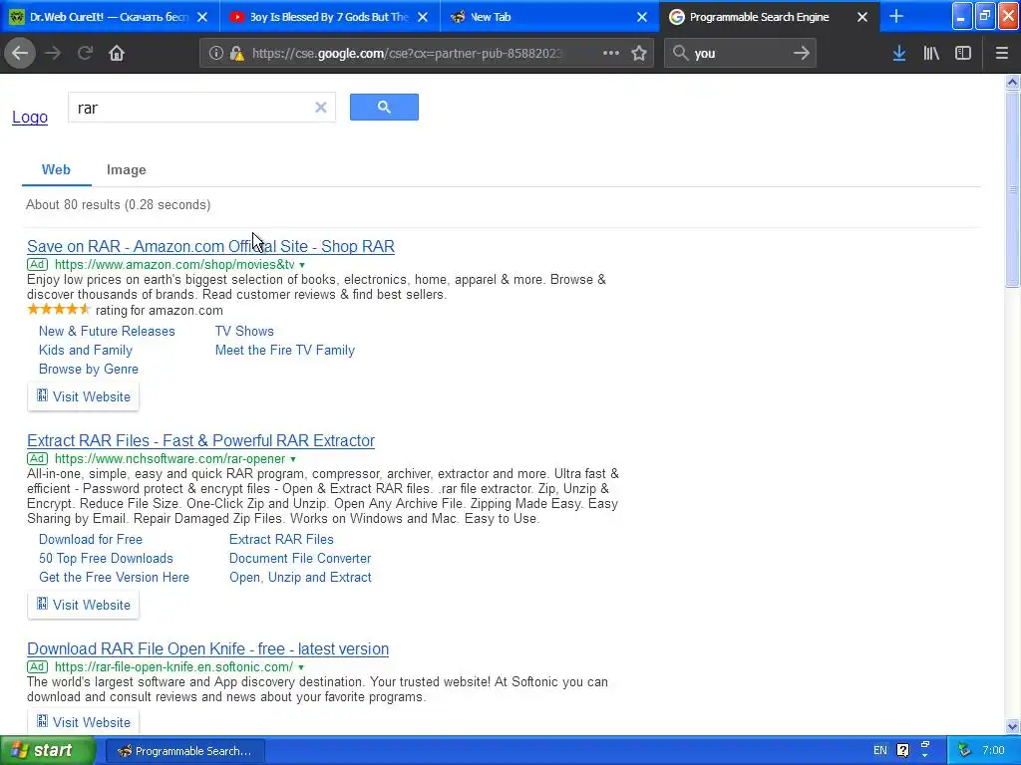Close the Boy Is Blessed By 7 Gods tab
Image resolution: width=1021 pixels, height=765 pixels.
pyautogui.click(x=423, y=17)
